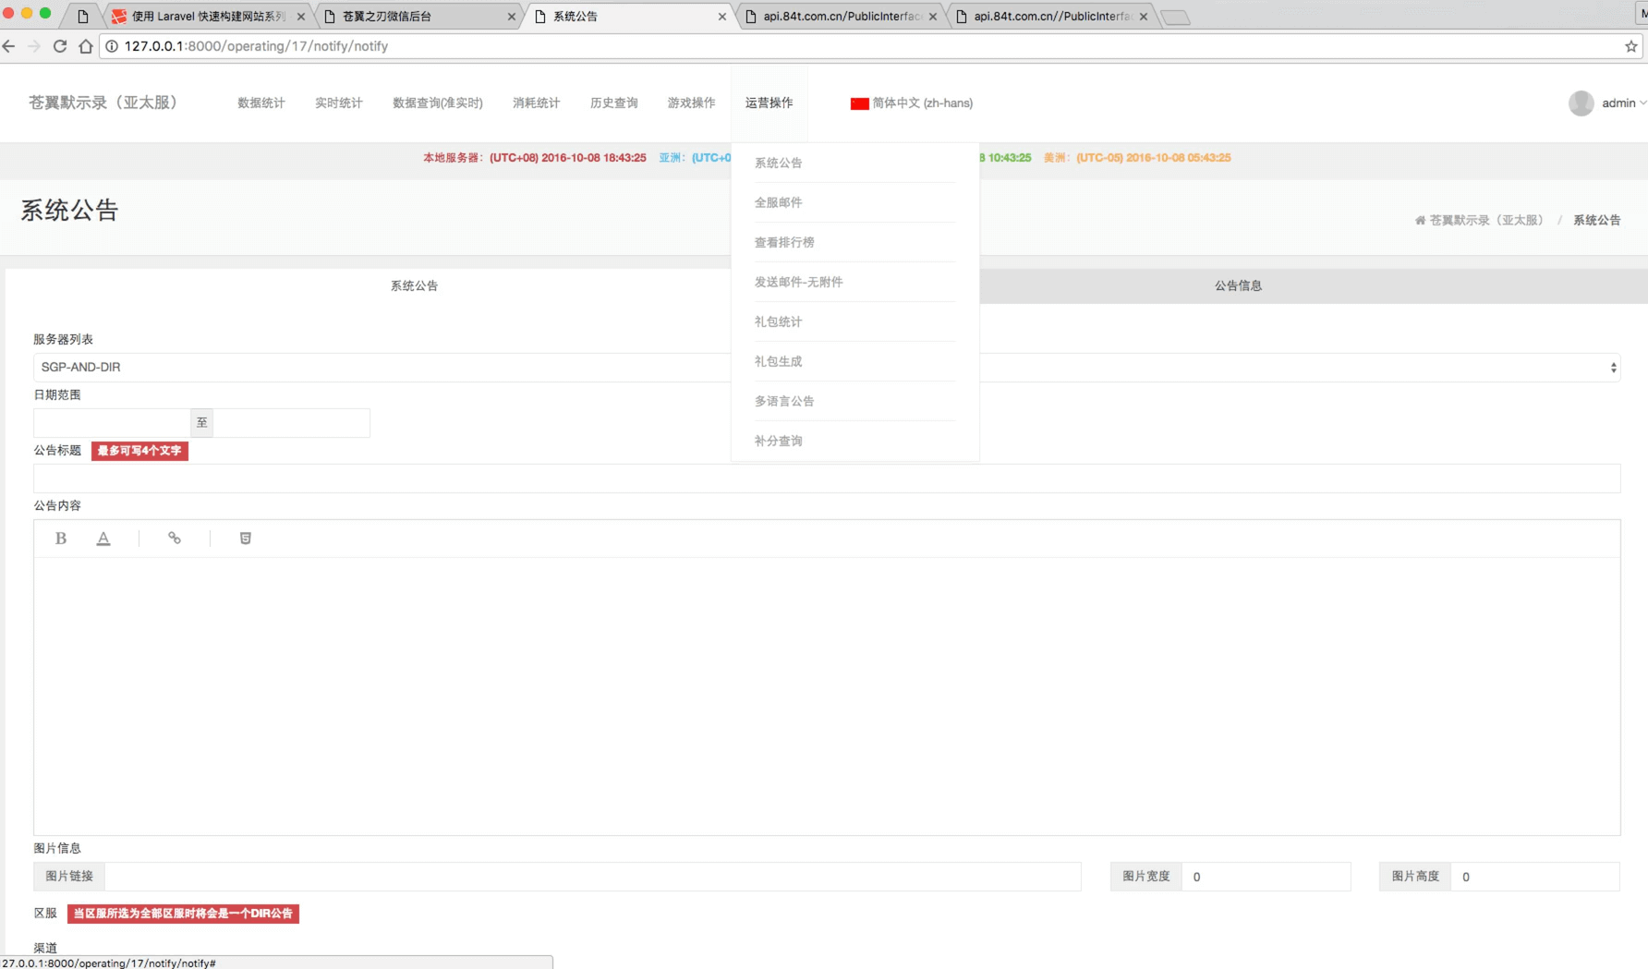
Task: Select 多语言公告 menu entry
Action: pos(784,401)
